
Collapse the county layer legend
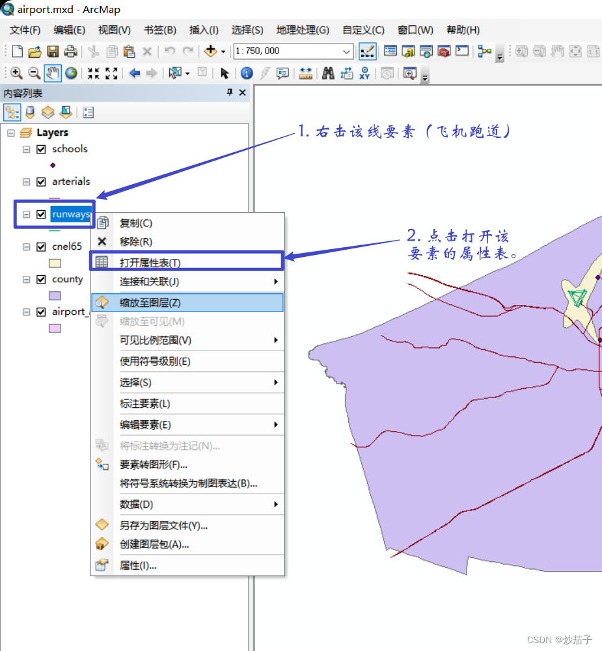point(26,280)
